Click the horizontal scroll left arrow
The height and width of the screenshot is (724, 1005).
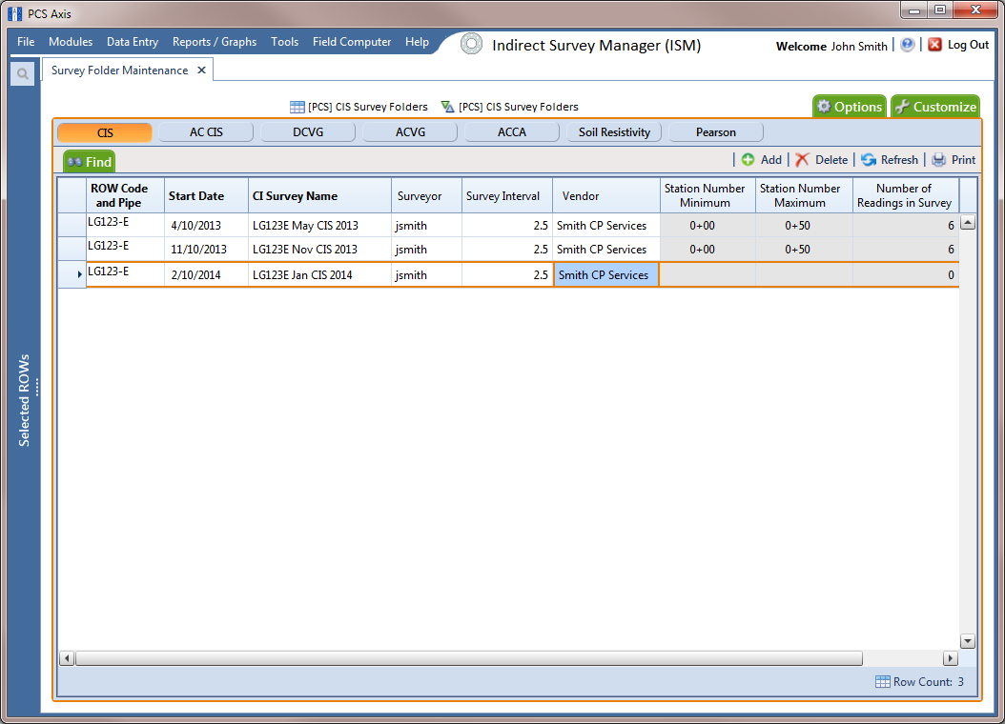67,658
